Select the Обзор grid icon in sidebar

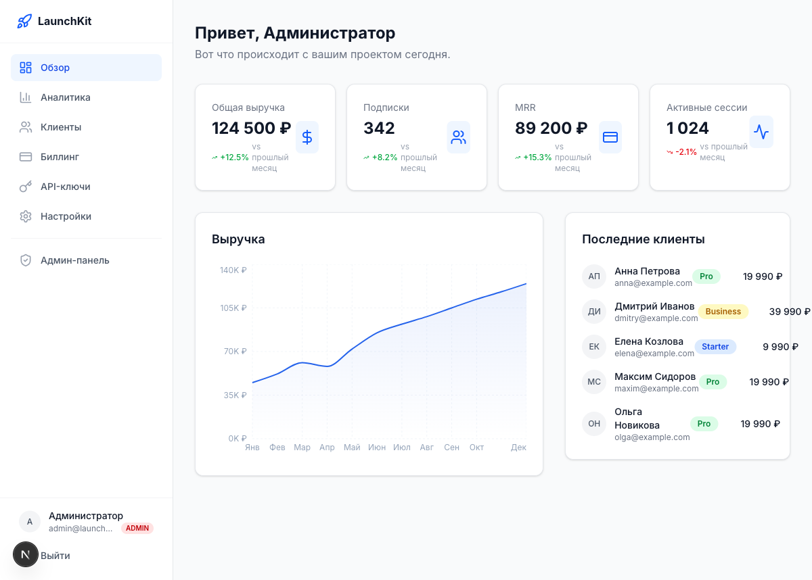pyautogui.click(x=26, y=68)
